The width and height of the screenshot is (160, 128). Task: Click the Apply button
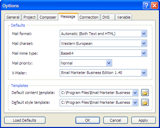(144, 120)
